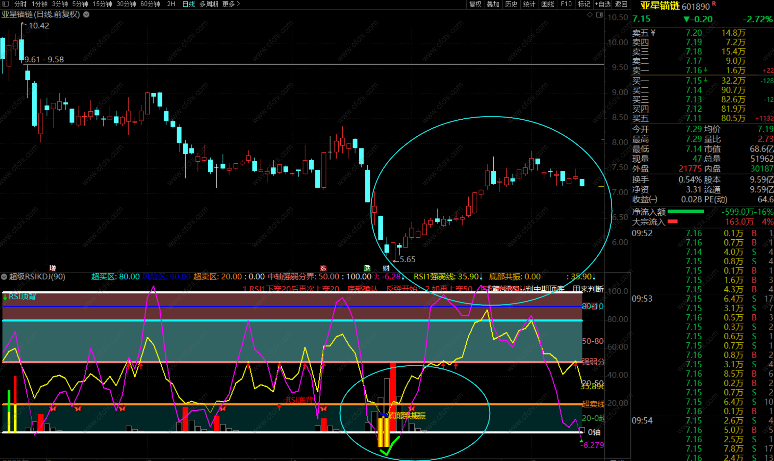Click the blue 财 event marker
This screenshot has width=774, height=461.
[386, 268]
